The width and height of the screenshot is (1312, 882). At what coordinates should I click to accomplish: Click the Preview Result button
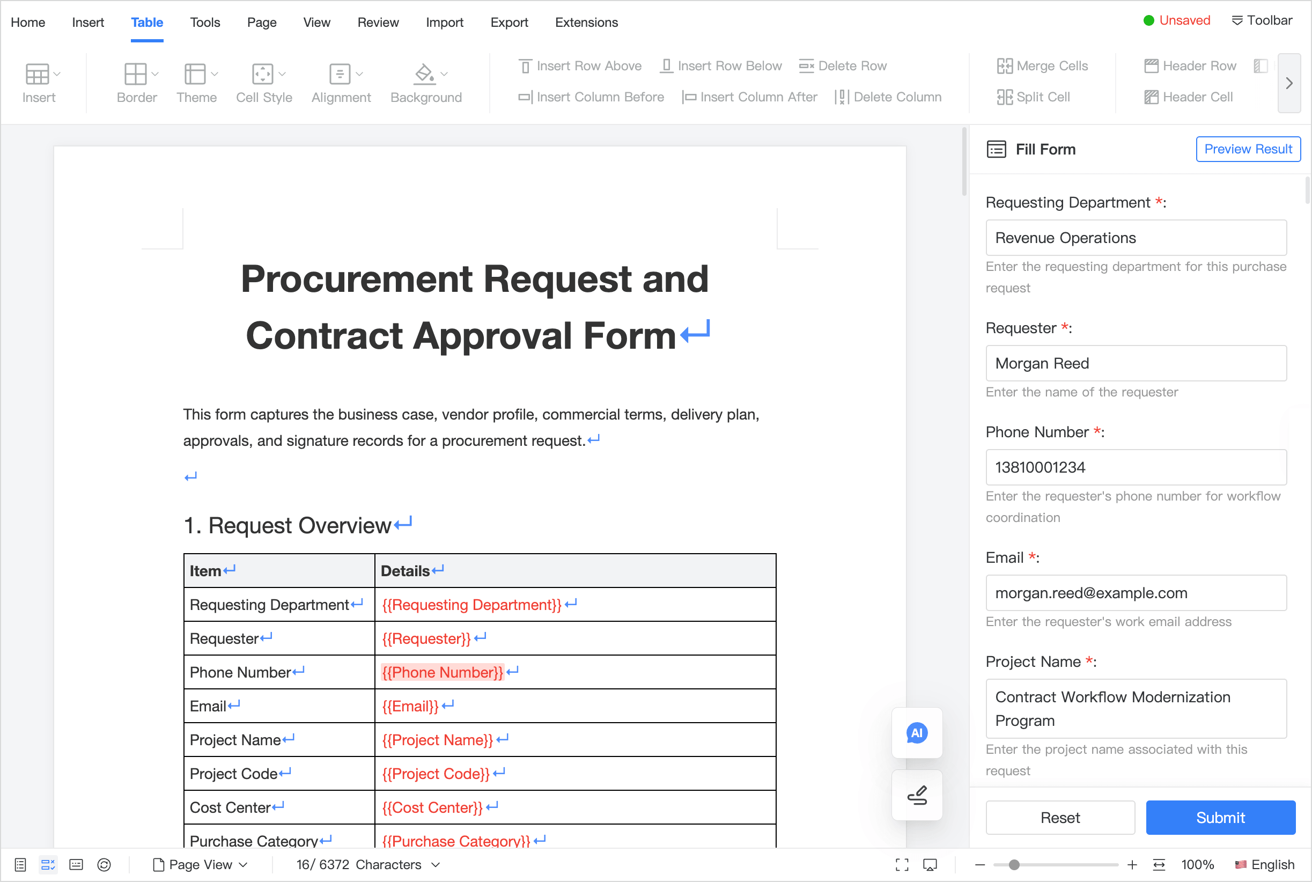click(1248, 149)
